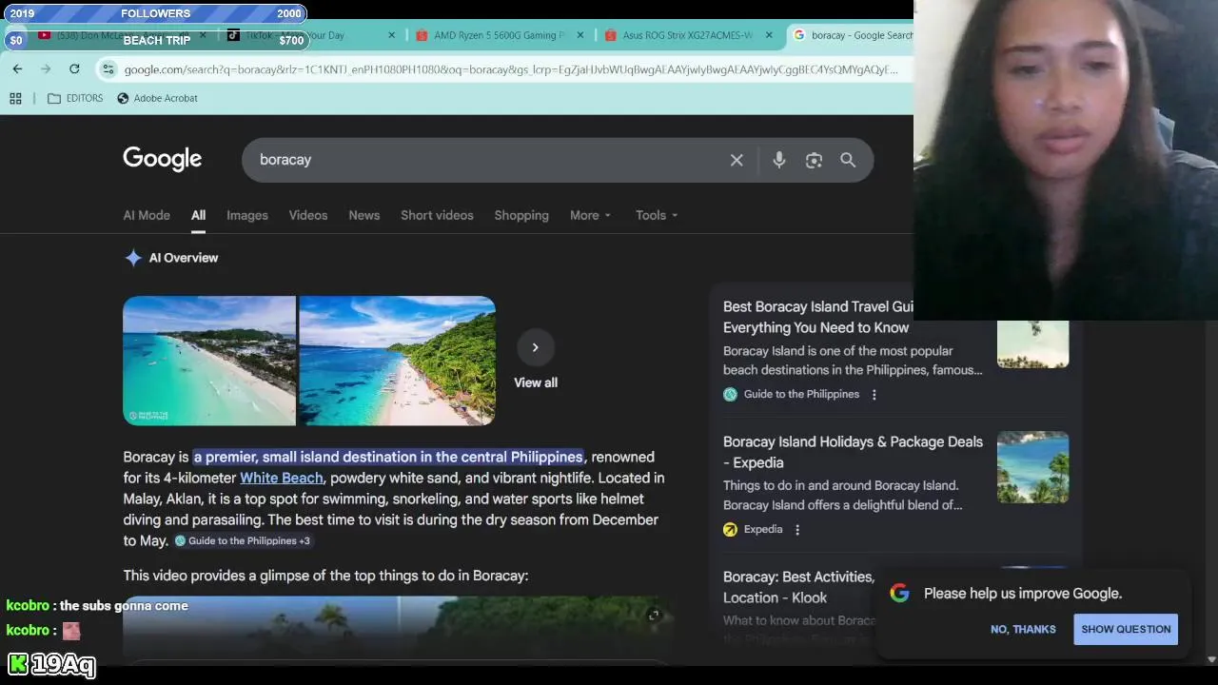The image size is (1218, 685).
Task: Open the Videos results tab
Action: (x=308, y=215)
